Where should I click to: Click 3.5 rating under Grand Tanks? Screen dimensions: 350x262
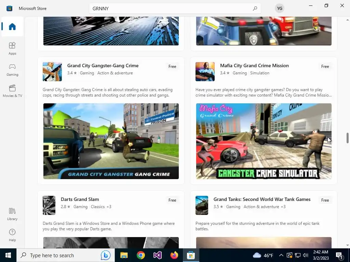pos(218,206)
